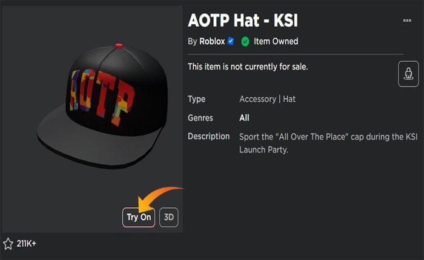Screen dimensions: 424x260
Task: Click the Accessory | Hat type value
Action: tap(267, 99)
